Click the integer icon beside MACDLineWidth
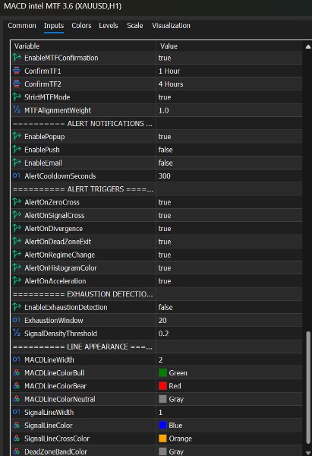Image resolution: width=312 pixels, height=456 pixels. (x=17, y=359)
